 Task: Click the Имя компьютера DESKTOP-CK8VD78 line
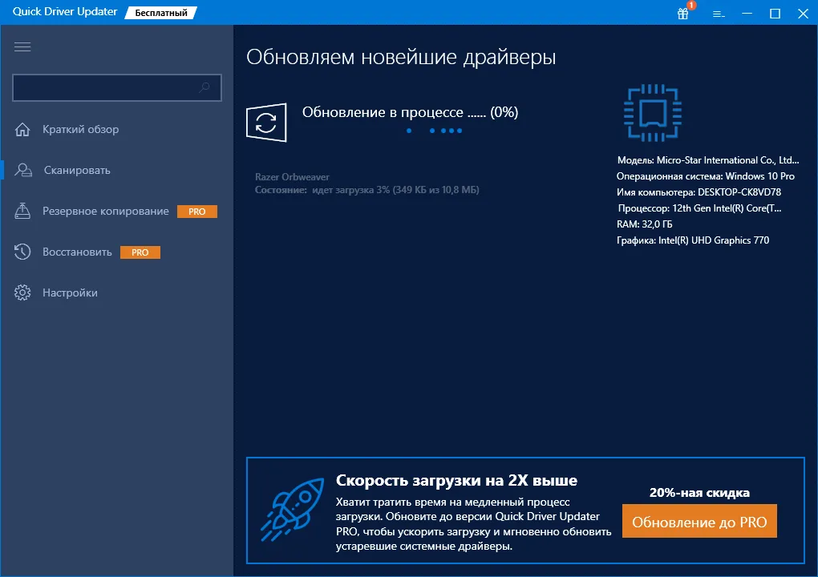699,192
